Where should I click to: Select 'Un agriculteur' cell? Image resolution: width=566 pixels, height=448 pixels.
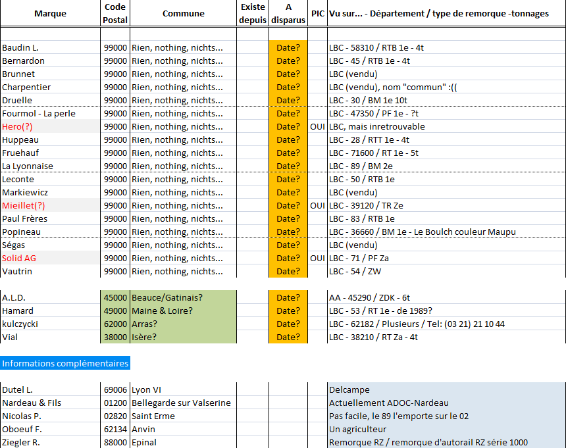coord(446,429)
